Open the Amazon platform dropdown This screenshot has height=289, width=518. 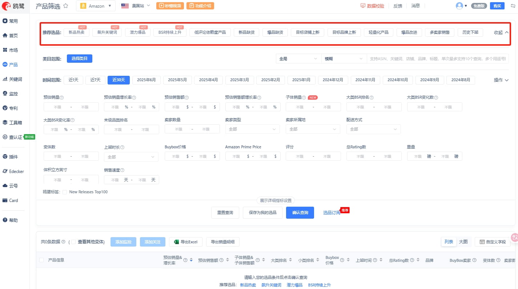(96, 6)
